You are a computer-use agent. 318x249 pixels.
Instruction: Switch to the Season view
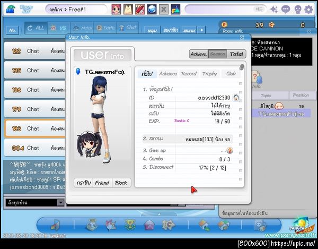tap(217, 54)
